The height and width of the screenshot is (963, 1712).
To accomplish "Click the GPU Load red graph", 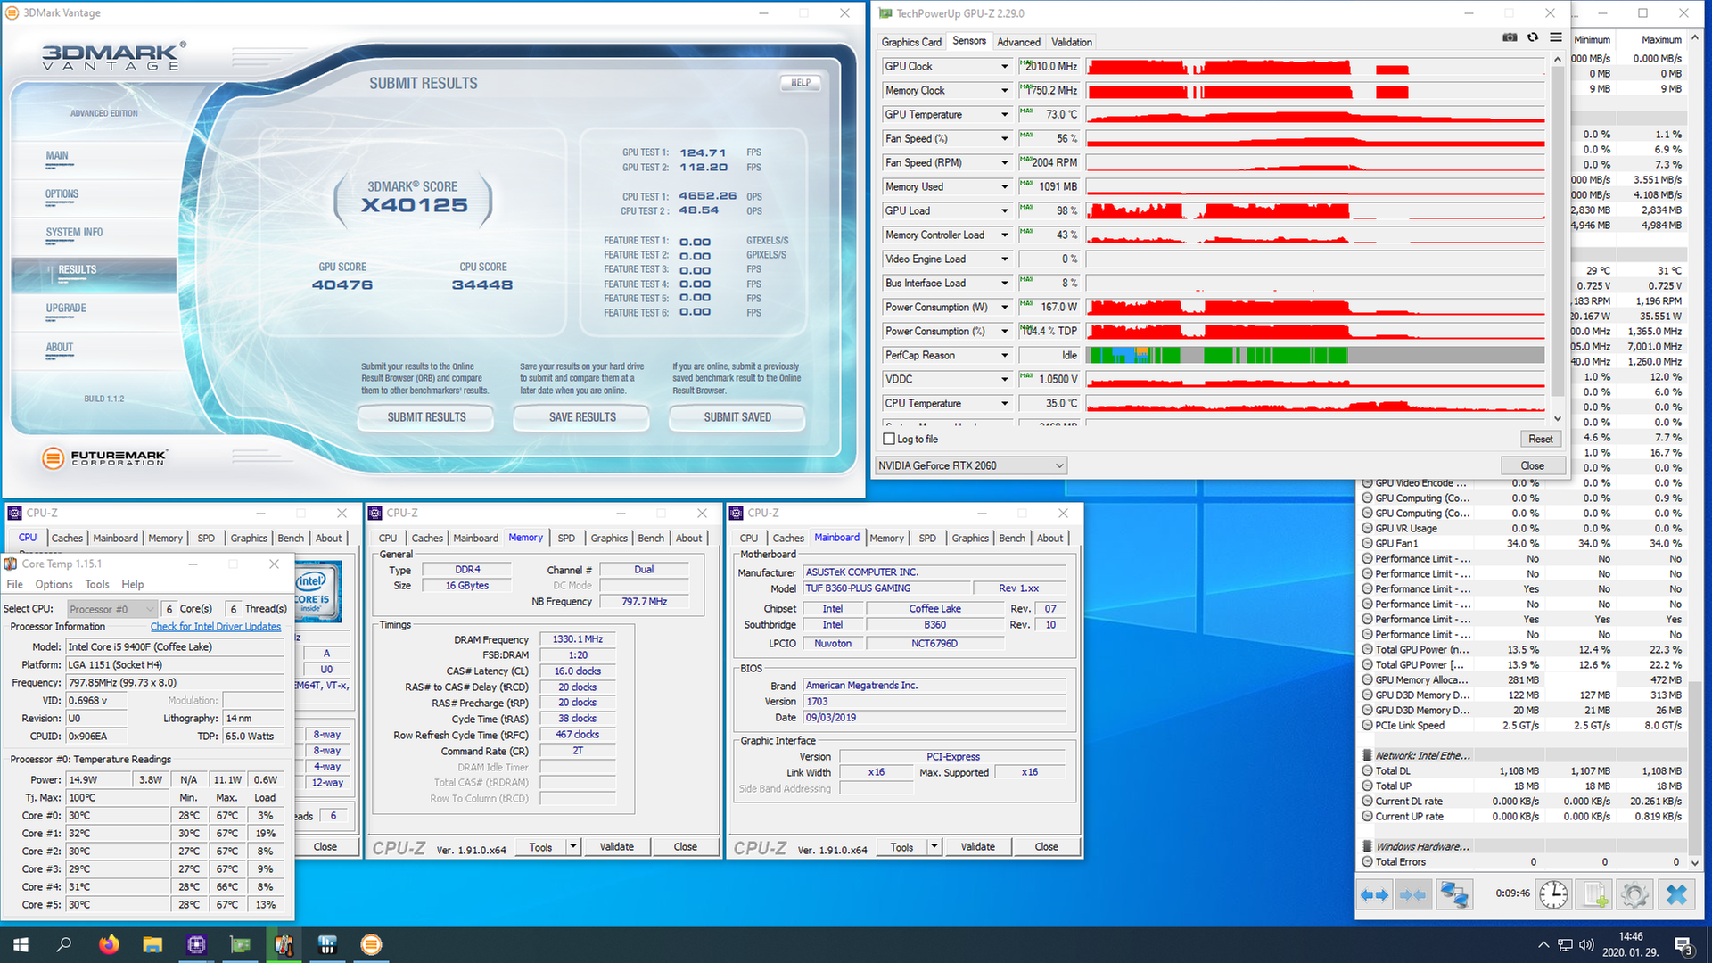I will point(1317,211).
